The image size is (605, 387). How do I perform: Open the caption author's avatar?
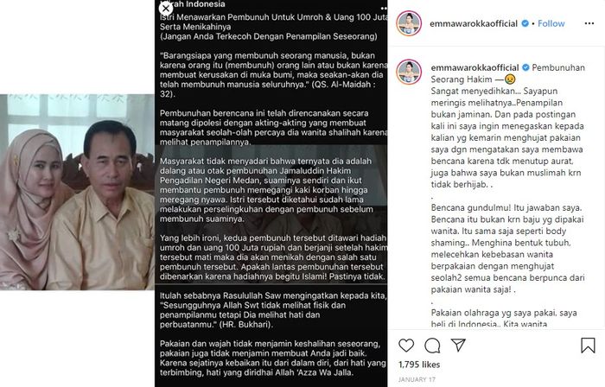[409, 72]
